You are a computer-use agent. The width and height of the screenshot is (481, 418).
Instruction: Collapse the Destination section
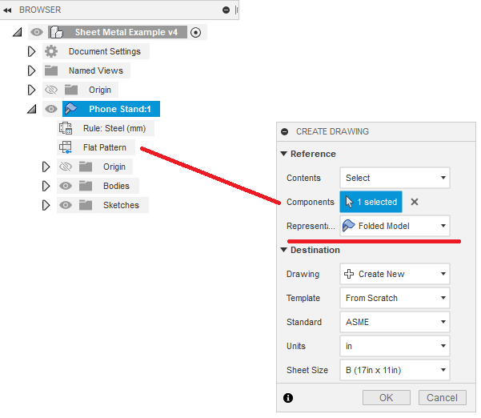pyautogui.click(x=284, y=250)
